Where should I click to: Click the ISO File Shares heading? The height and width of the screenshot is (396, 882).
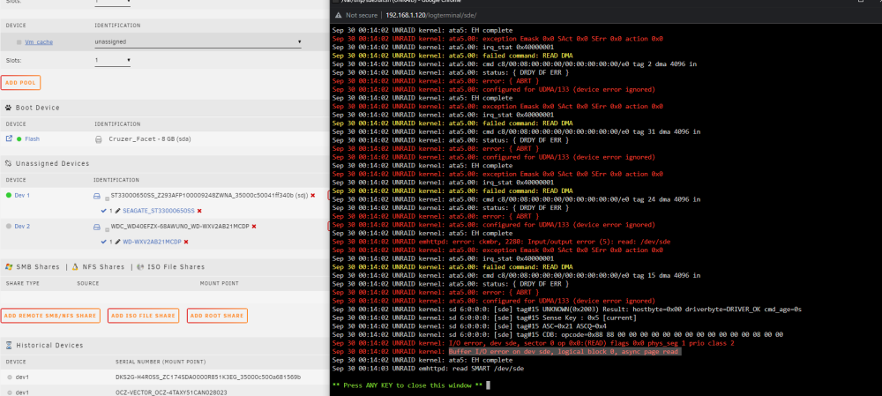(176, 266)
